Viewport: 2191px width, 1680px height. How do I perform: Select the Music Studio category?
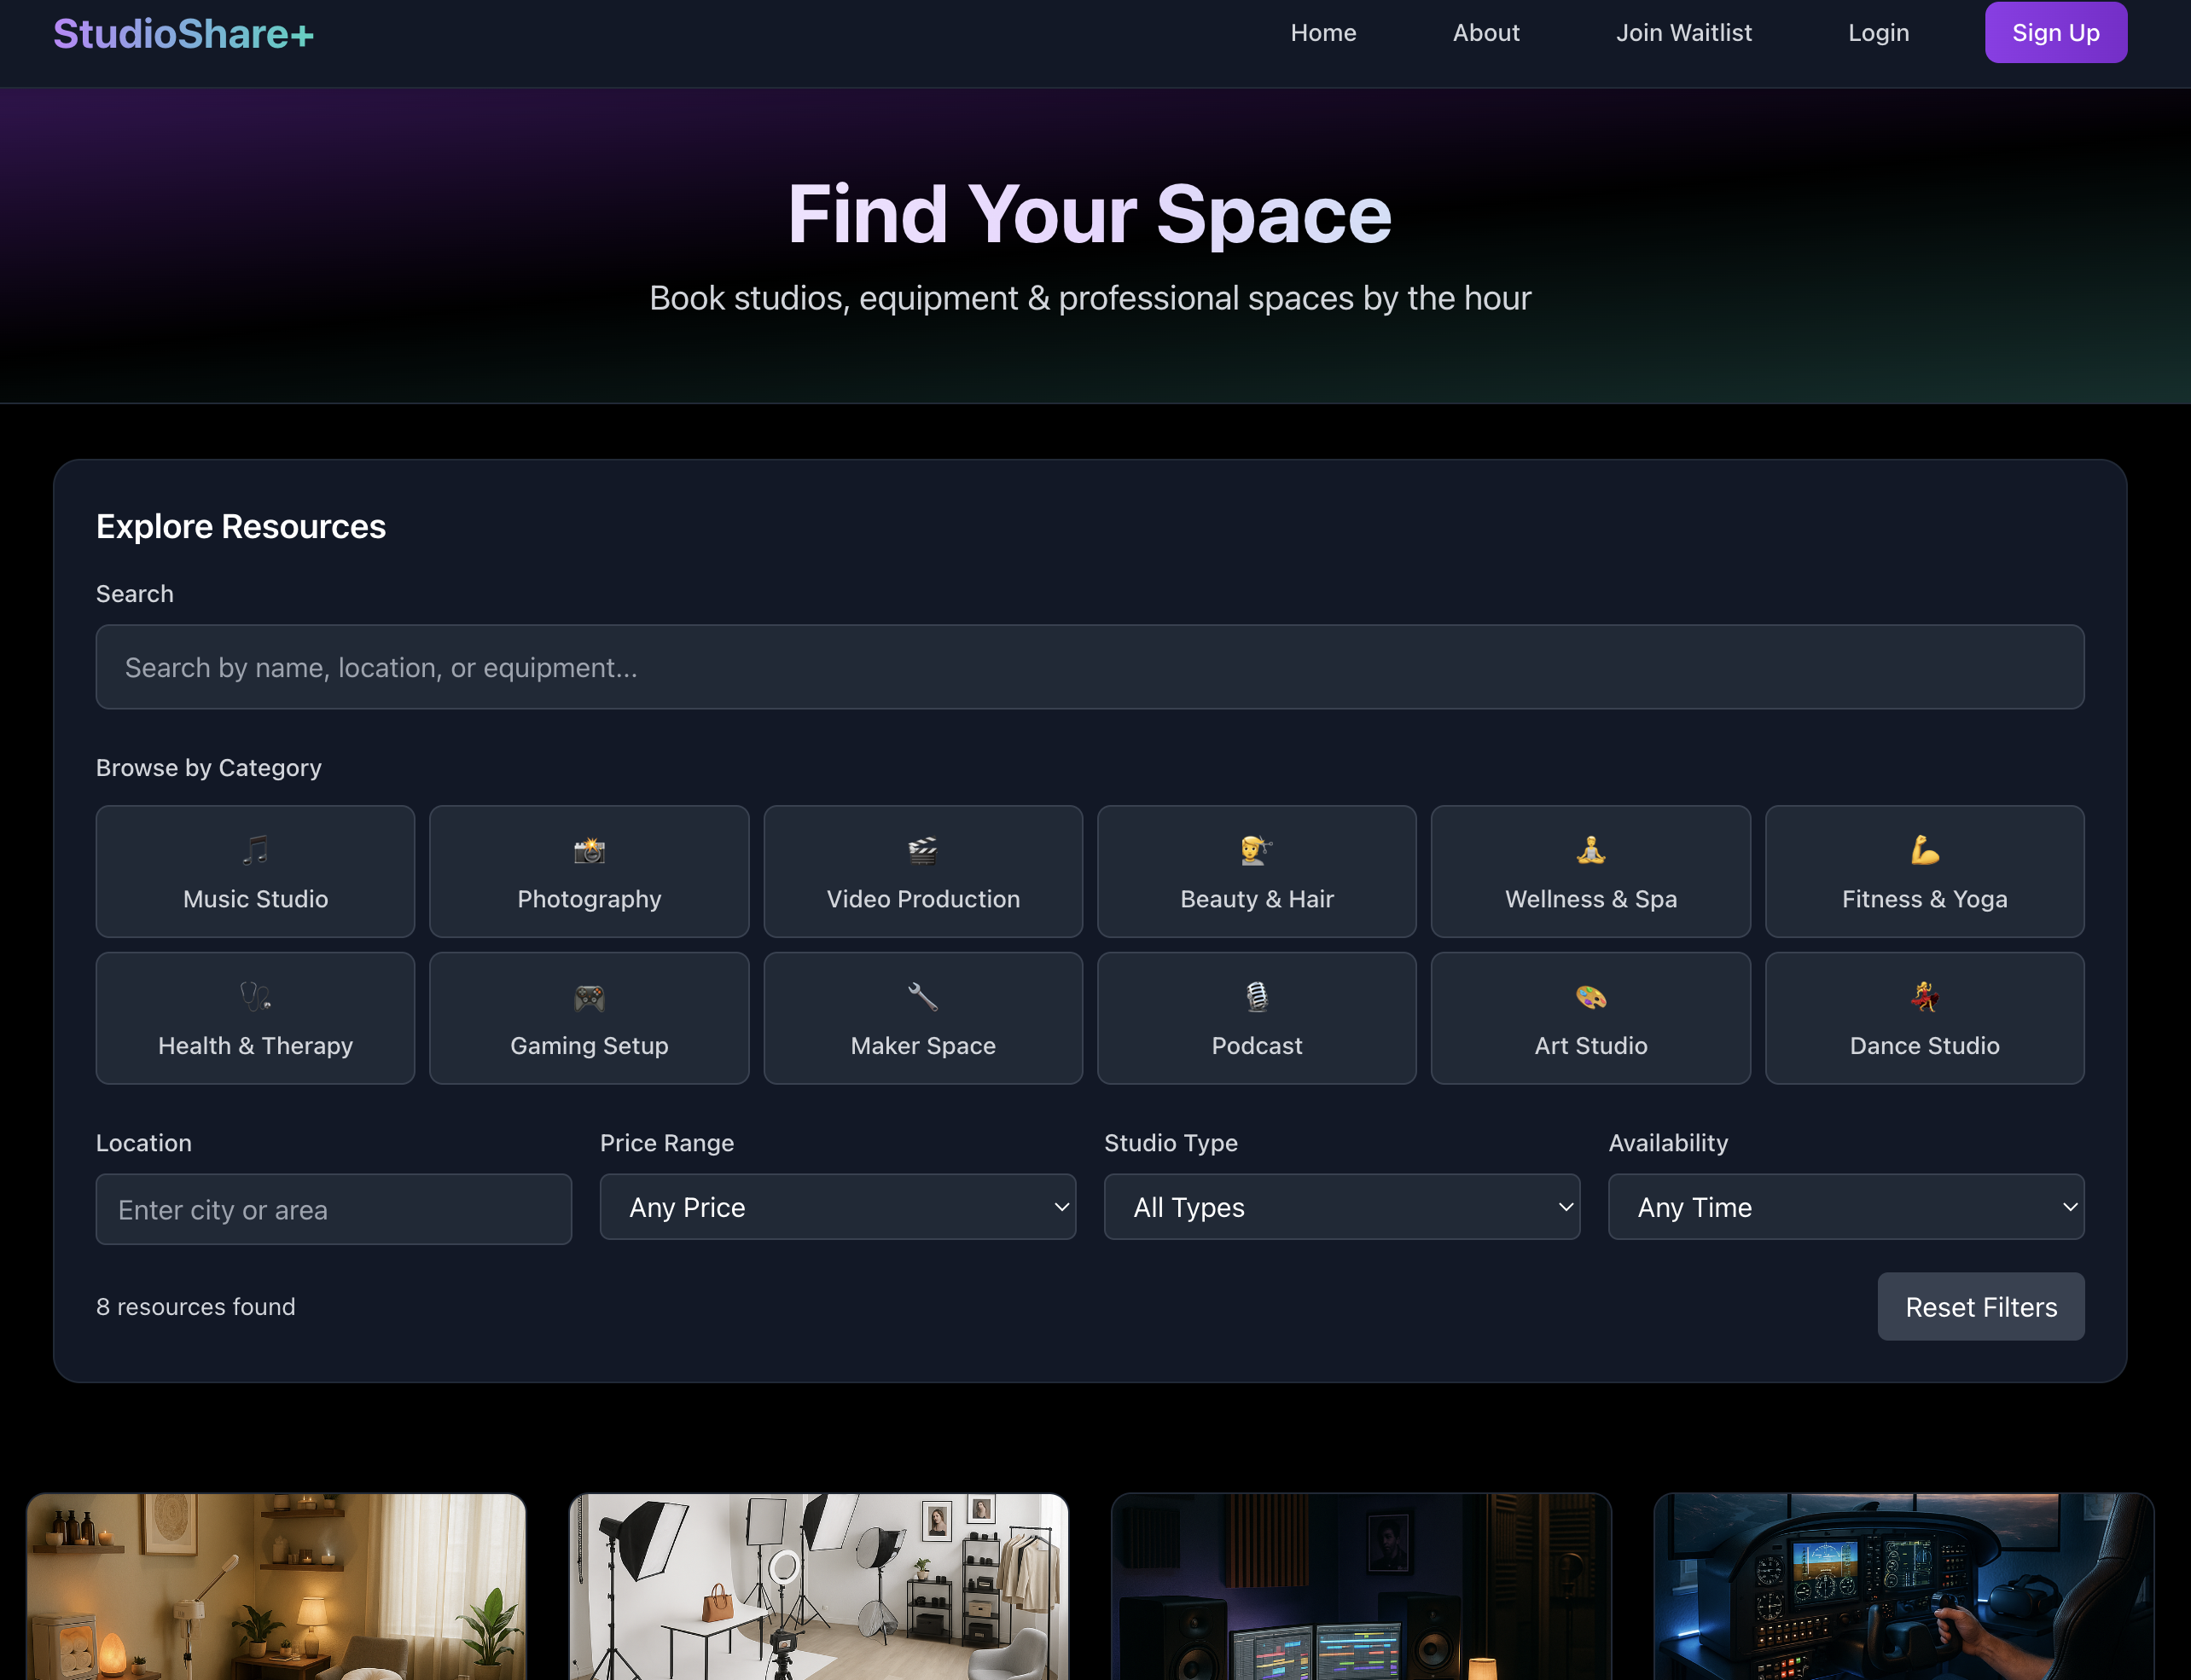(x=254, y=871)
